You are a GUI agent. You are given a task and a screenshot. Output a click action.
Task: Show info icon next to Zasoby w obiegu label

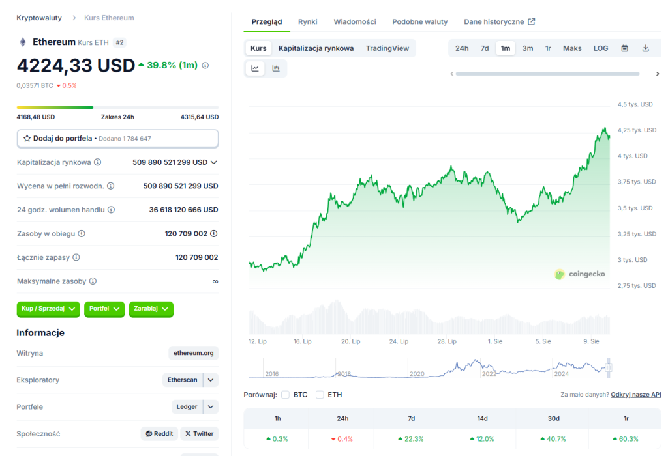click(82, 233)
